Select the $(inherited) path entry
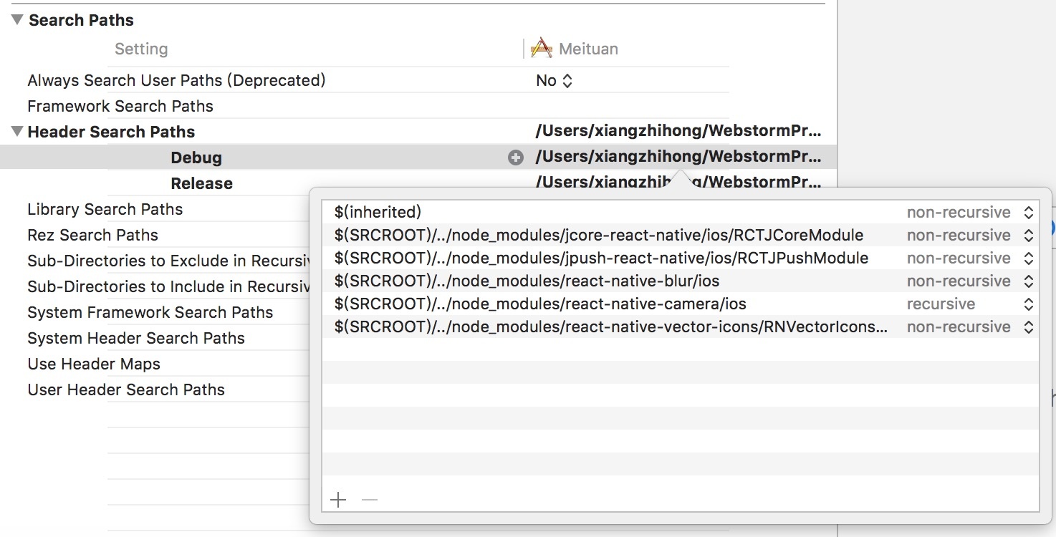Screen dimensions: 1056x537 pyautogui.click(x=378, y=212)
